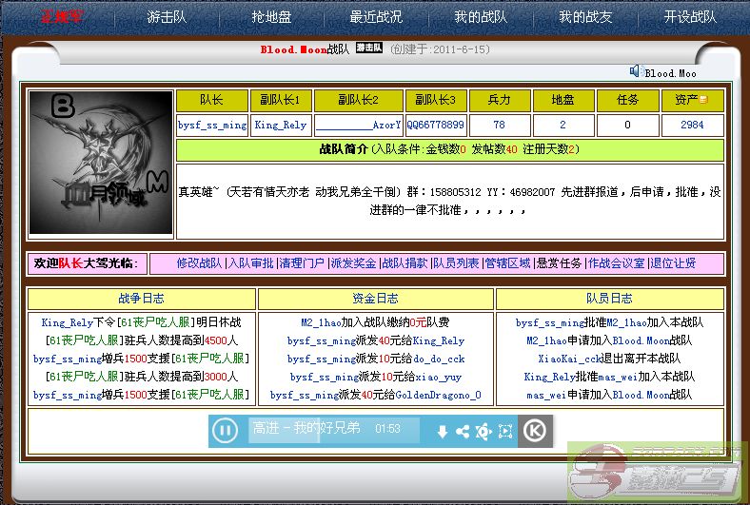Click the radio/skin icon in music player
The image size is (750, 505).
point(484,432)
